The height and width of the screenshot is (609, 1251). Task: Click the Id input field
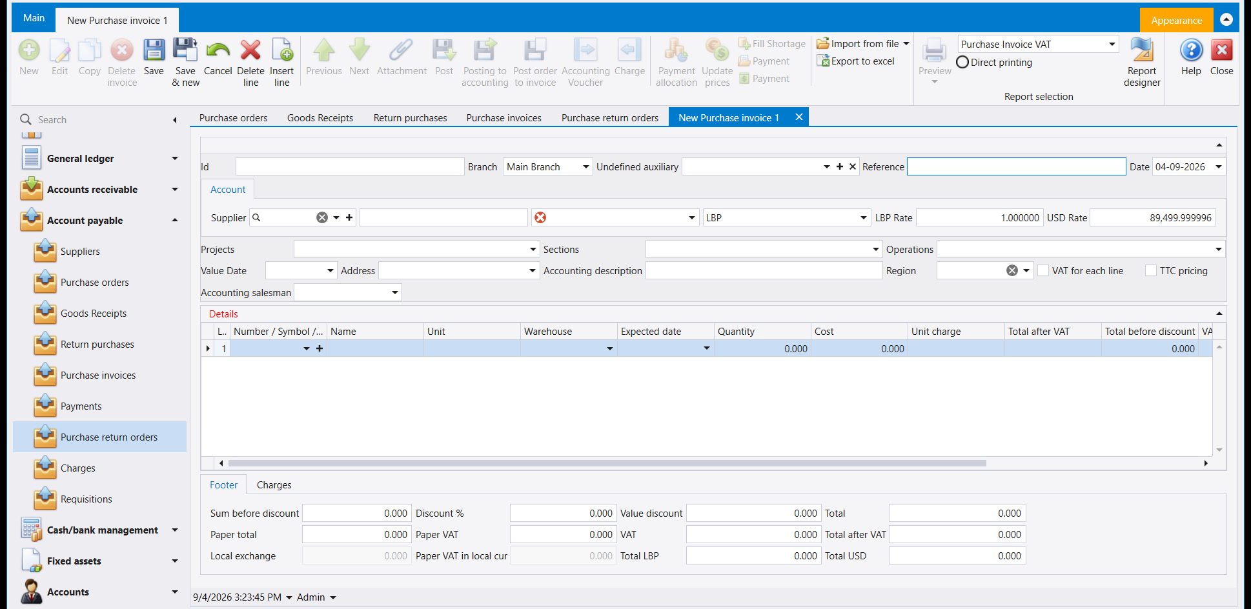pos(350,166)
